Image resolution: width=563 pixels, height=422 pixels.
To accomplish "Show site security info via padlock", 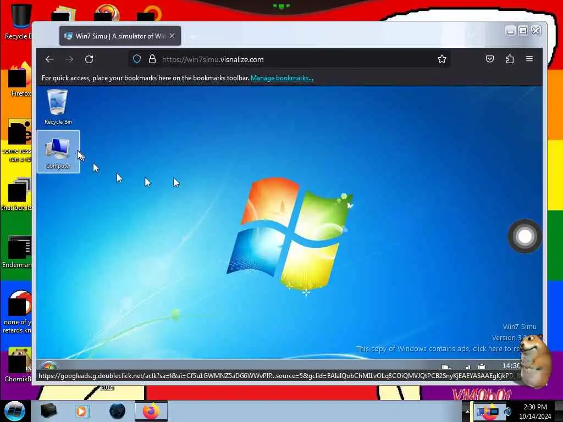I will click(x=152, y=59).
